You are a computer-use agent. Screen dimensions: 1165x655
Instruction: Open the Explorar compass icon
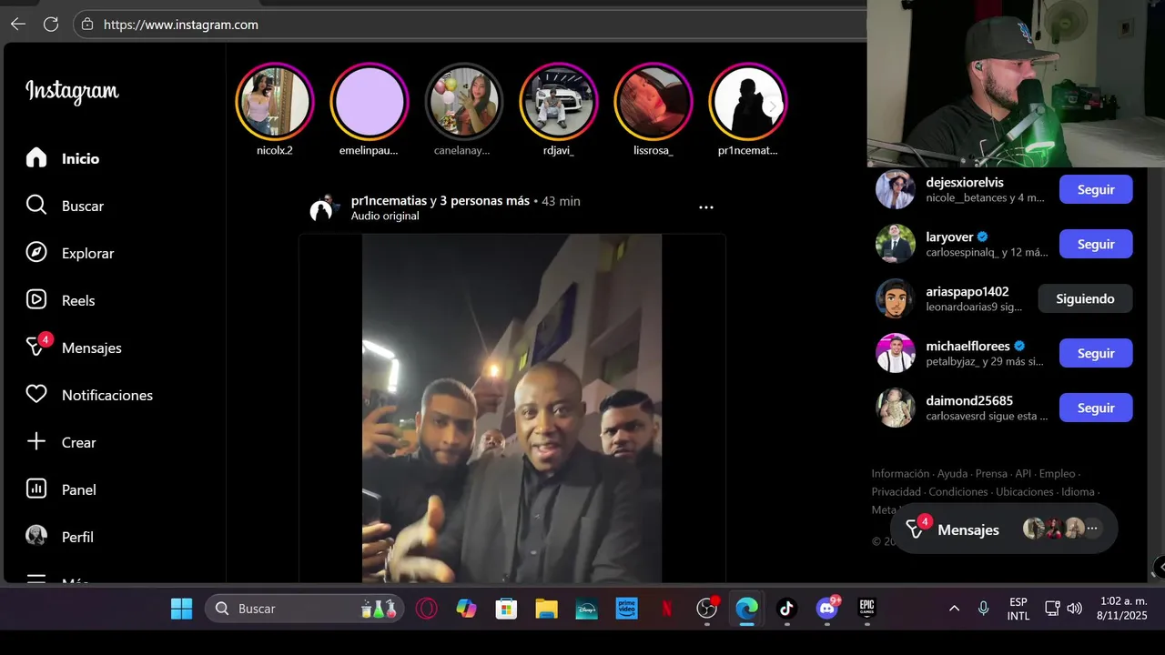point(36,253)
